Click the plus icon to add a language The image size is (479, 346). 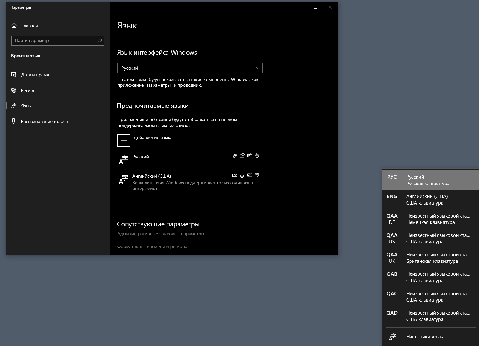coord(124,140)
